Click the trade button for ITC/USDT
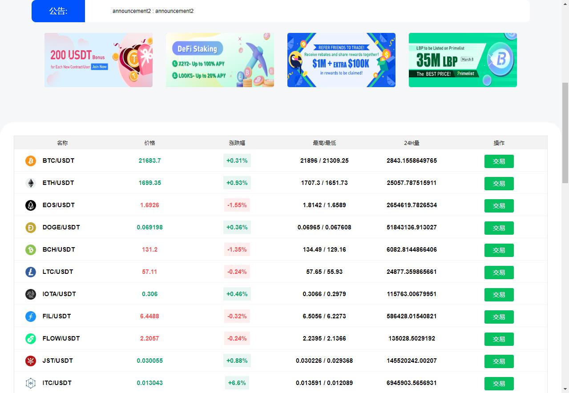 499,384
